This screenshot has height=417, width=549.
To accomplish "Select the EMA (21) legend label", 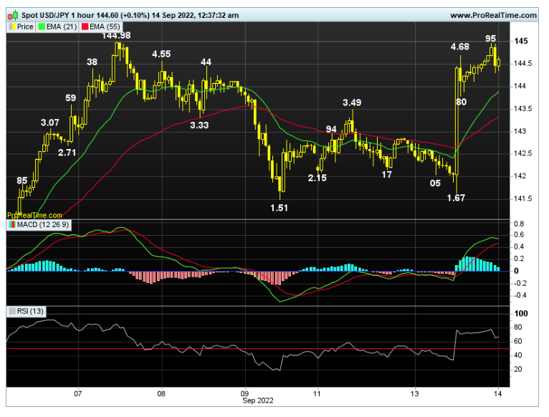I will point(62,27).
